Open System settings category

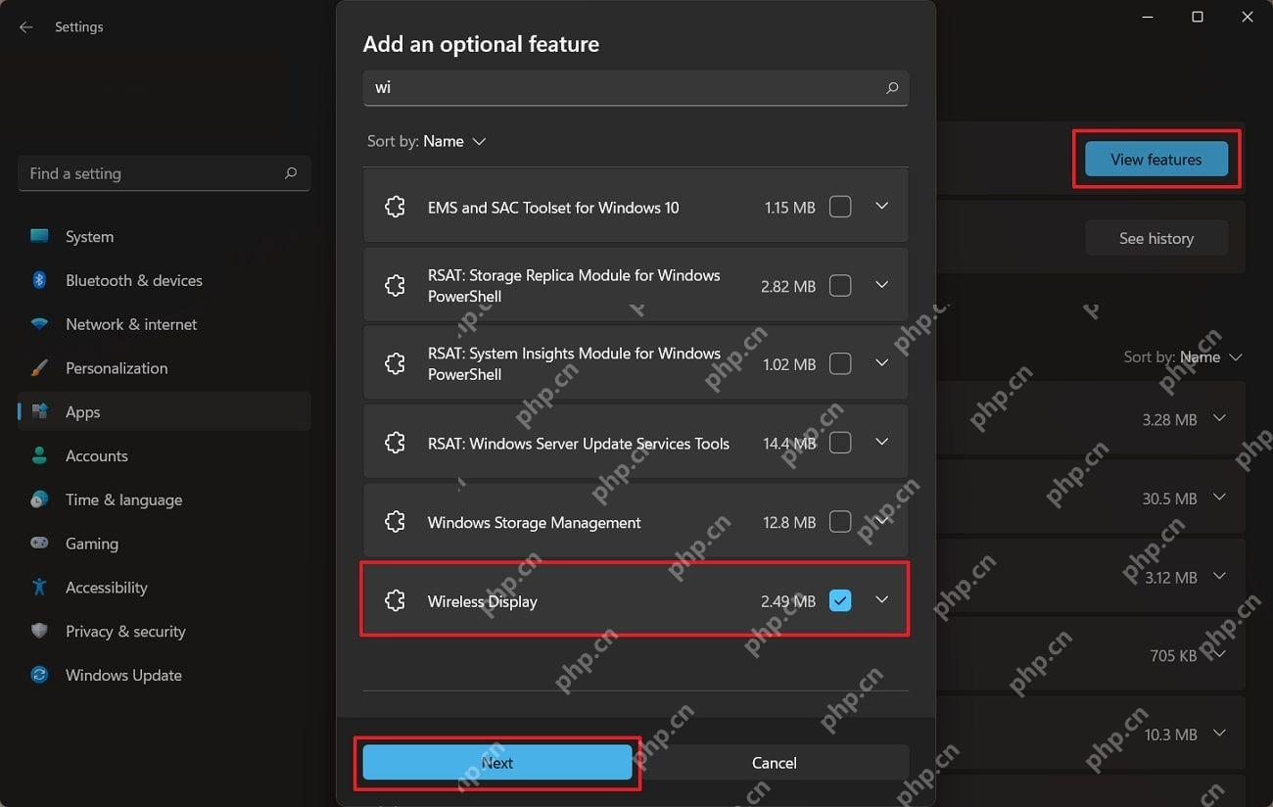tap(165, 236)
